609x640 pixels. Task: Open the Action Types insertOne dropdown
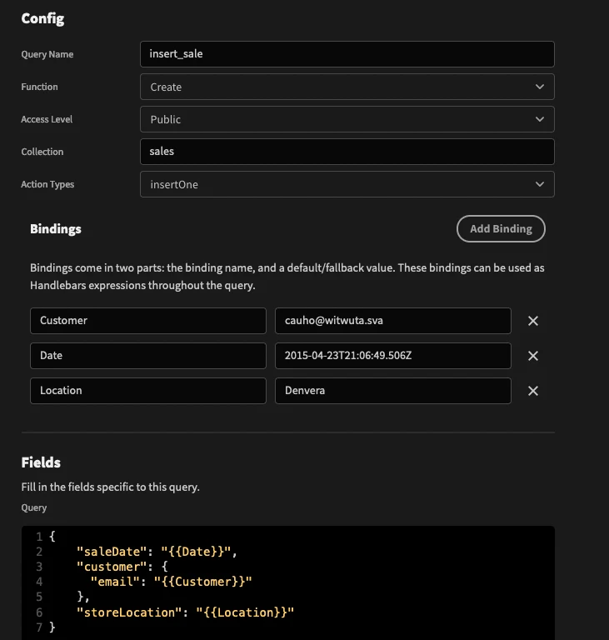(347, 184)
